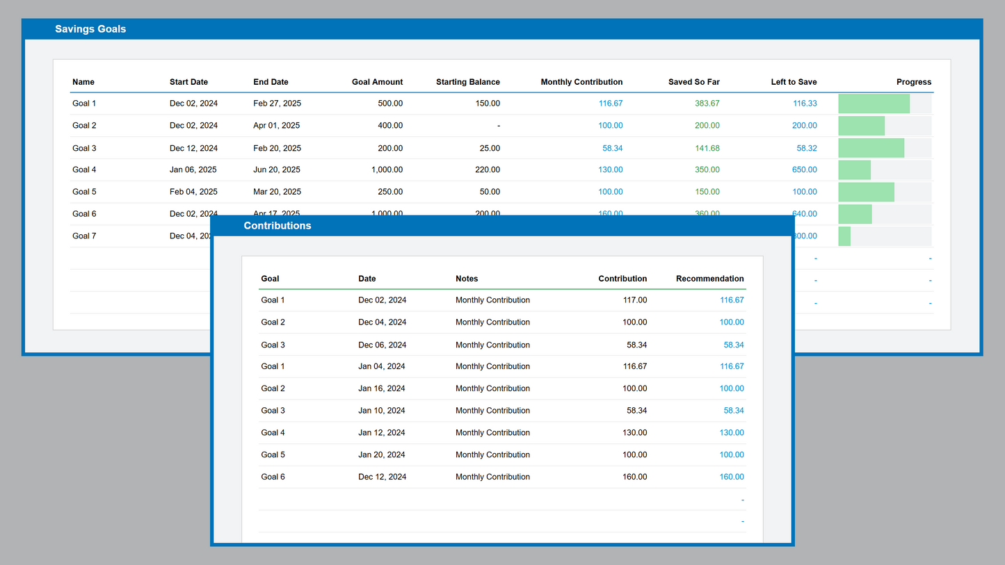The width and height of the screenshot is (1005, 565).
Task: Click 160.00 in the Recommendation column
Action: point(732,477)
